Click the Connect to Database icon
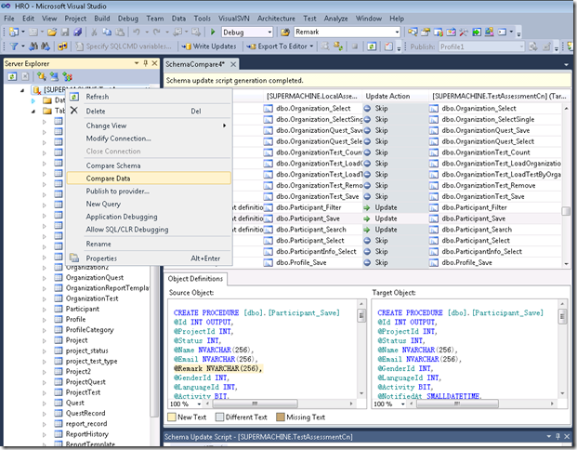The image size is (577, 450). (42, 76)
